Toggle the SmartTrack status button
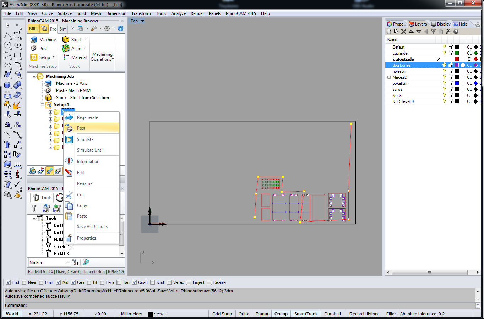 pyautogui.click(x=306, y=314)
